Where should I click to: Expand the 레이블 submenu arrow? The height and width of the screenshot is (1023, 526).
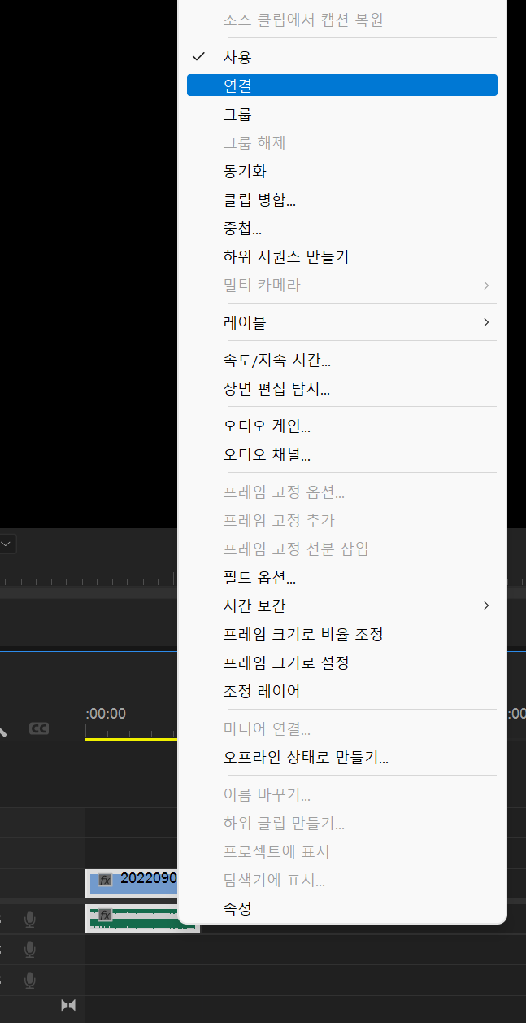486,322
